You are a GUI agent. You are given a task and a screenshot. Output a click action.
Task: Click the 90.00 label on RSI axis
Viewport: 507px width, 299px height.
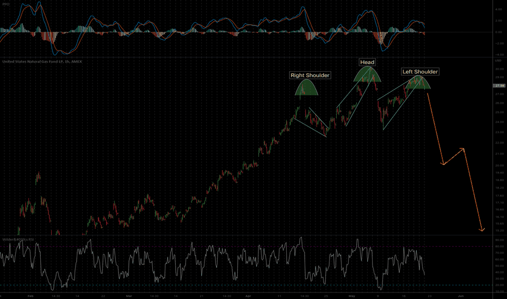[x=499, y=240]
